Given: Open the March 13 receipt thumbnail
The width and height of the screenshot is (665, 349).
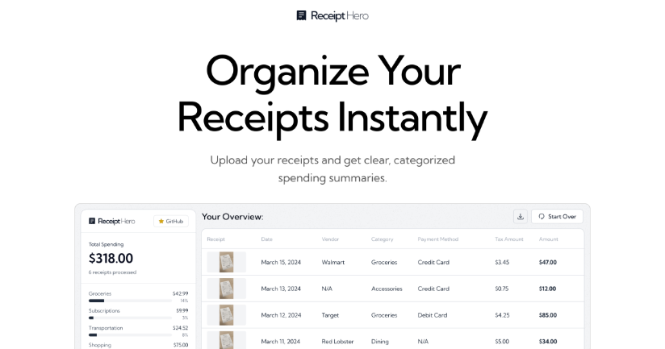Looking at the screenshot, I should [226, 289].
